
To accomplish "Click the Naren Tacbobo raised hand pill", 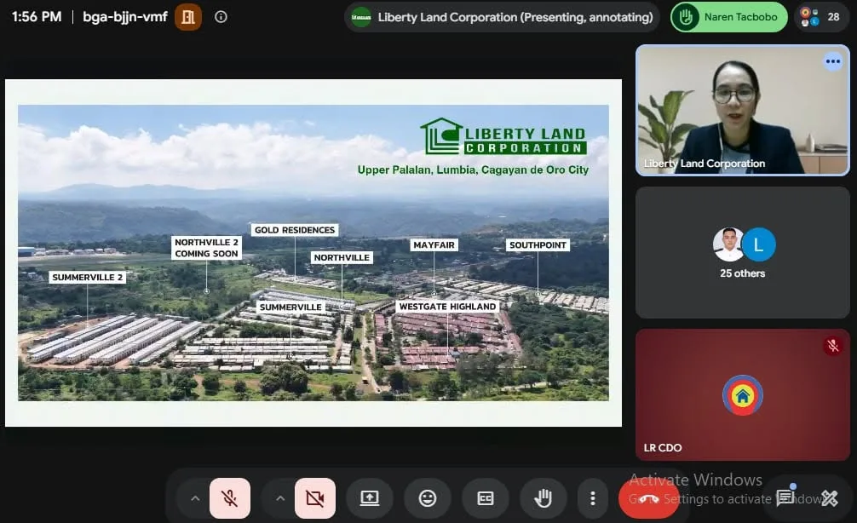I will click(729, 17).
